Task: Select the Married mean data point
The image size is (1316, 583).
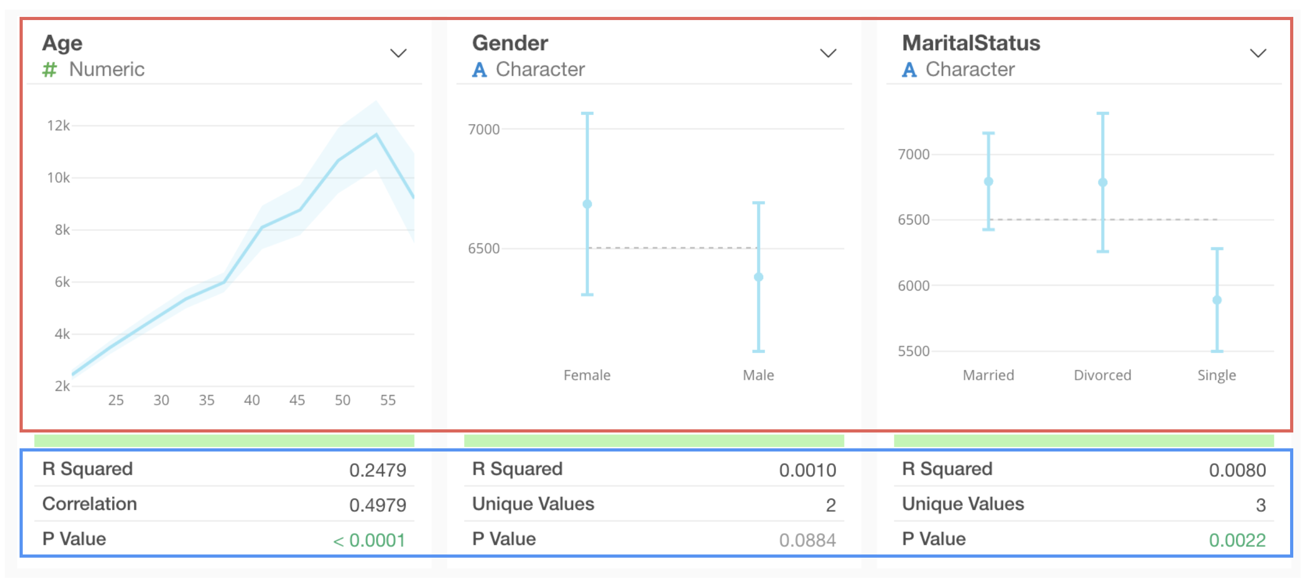Action: pos(988,182)
